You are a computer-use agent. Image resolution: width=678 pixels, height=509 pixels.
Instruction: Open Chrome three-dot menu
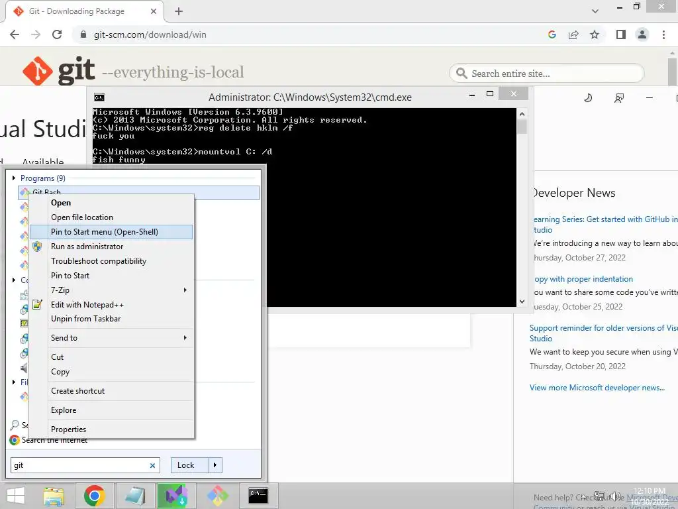coord(663,34)
